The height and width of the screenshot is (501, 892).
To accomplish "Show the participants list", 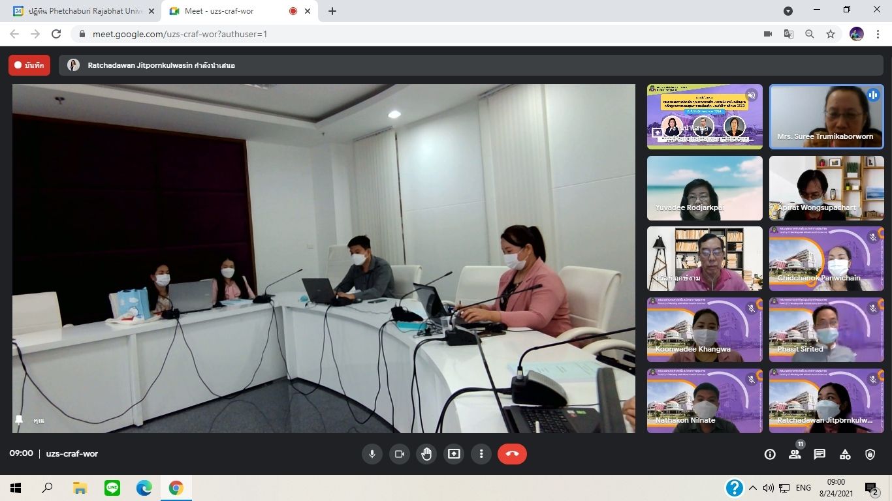I will click(x=795, y=455).
